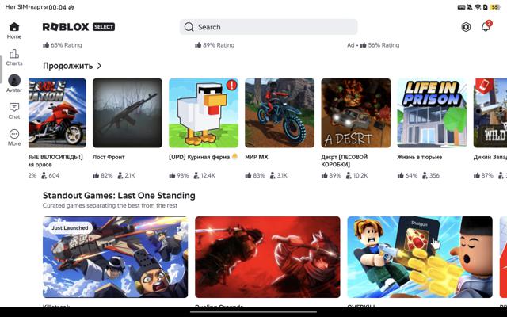Open the Shotgun coins game banner

coord(420,257)
